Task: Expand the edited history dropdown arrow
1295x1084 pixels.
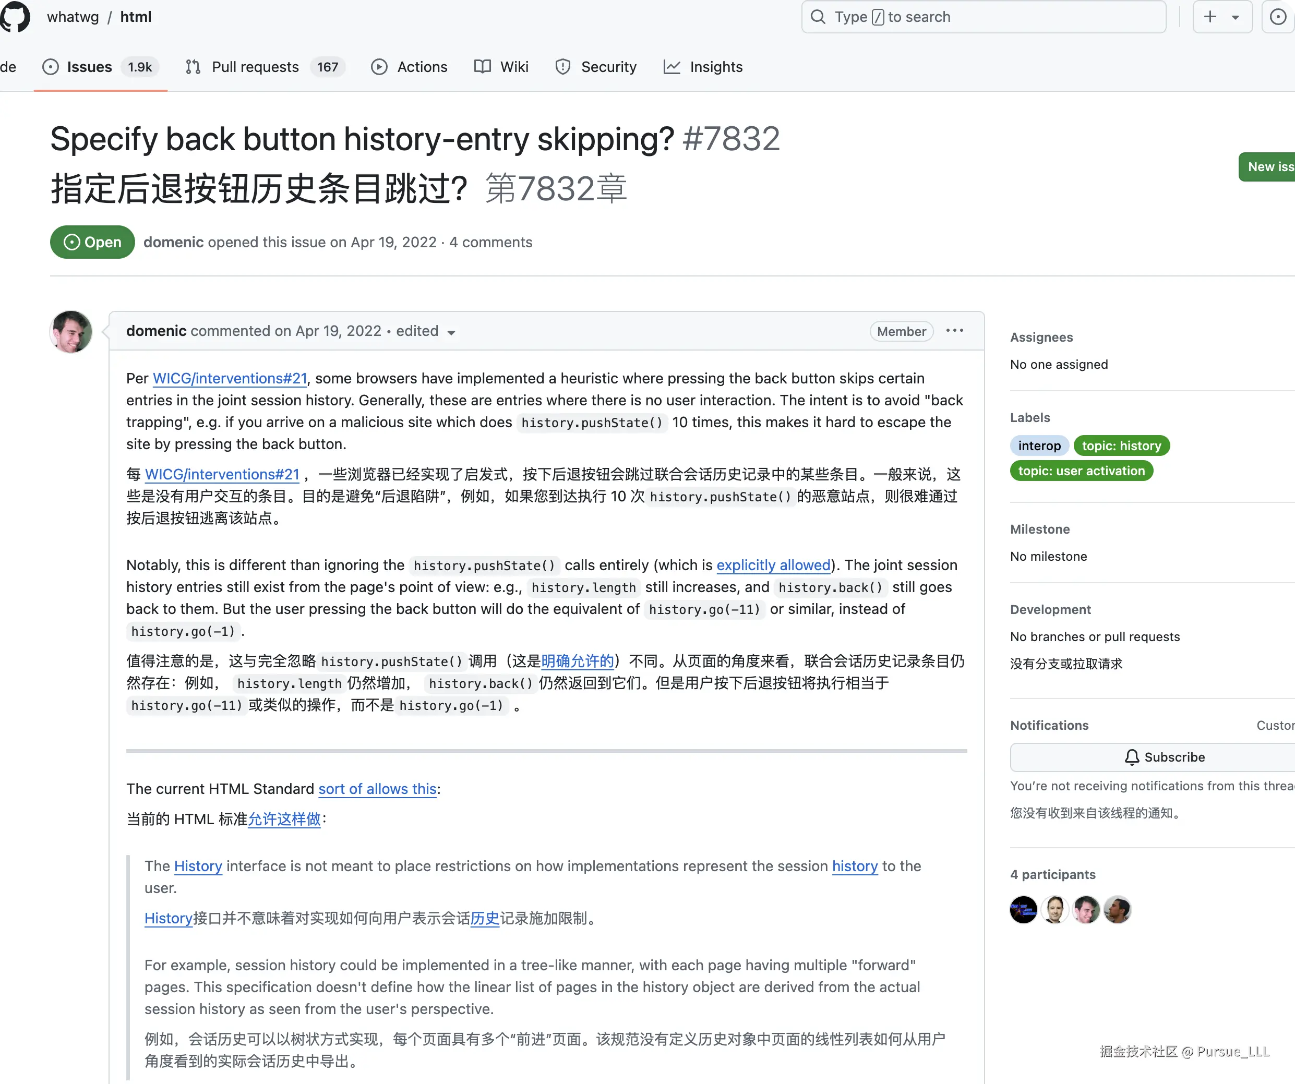Action: (x=451, y=333)
